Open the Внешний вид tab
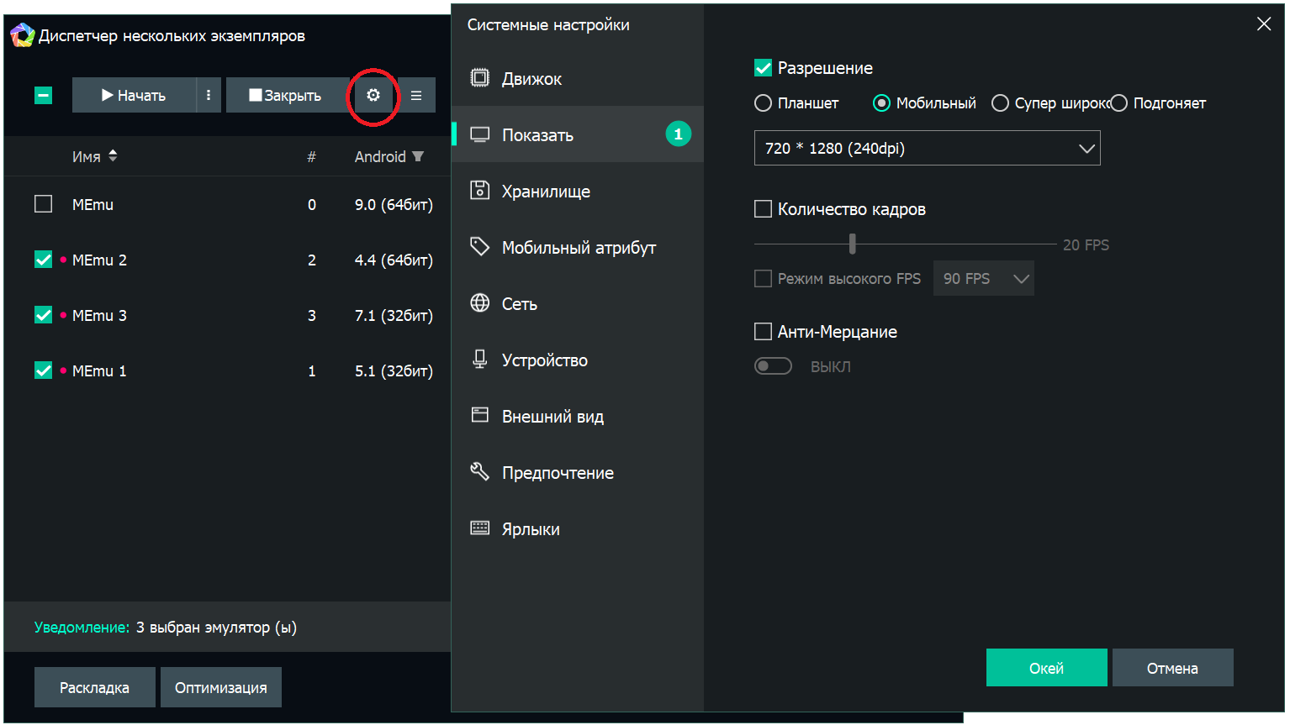1290x725 pixels. point(578,416)
